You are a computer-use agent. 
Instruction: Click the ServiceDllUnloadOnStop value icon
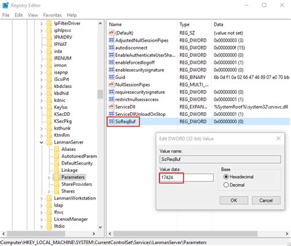pos(111,114)
